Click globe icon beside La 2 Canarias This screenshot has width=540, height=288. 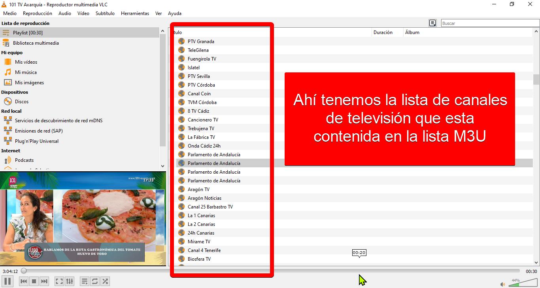(x=181, y=224)
